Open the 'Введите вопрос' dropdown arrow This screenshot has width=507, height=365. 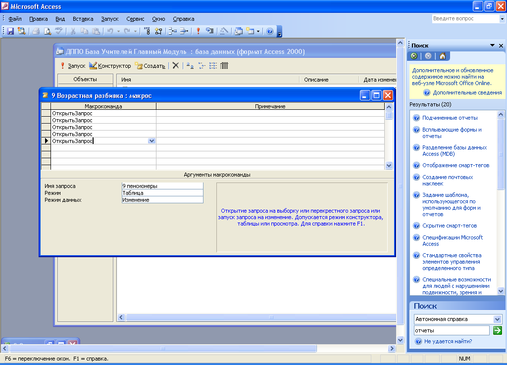[x=502, y=19]
